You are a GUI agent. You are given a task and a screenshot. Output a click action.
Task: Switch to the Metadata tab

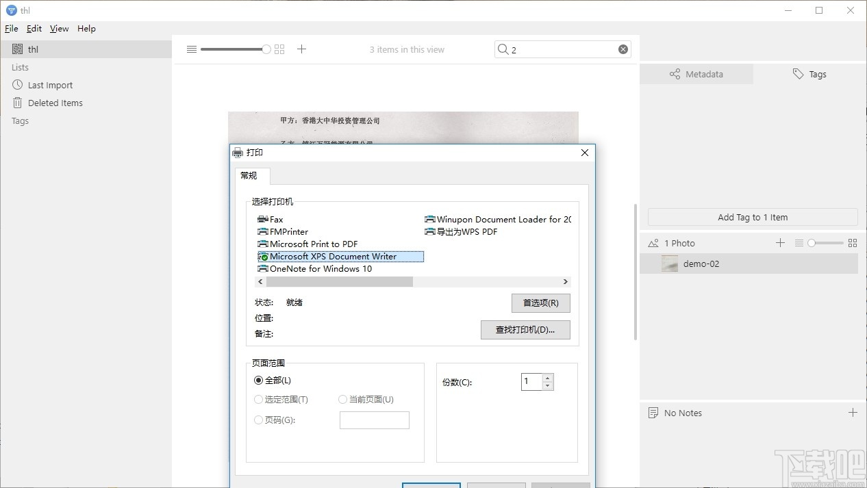click(696, 74)
